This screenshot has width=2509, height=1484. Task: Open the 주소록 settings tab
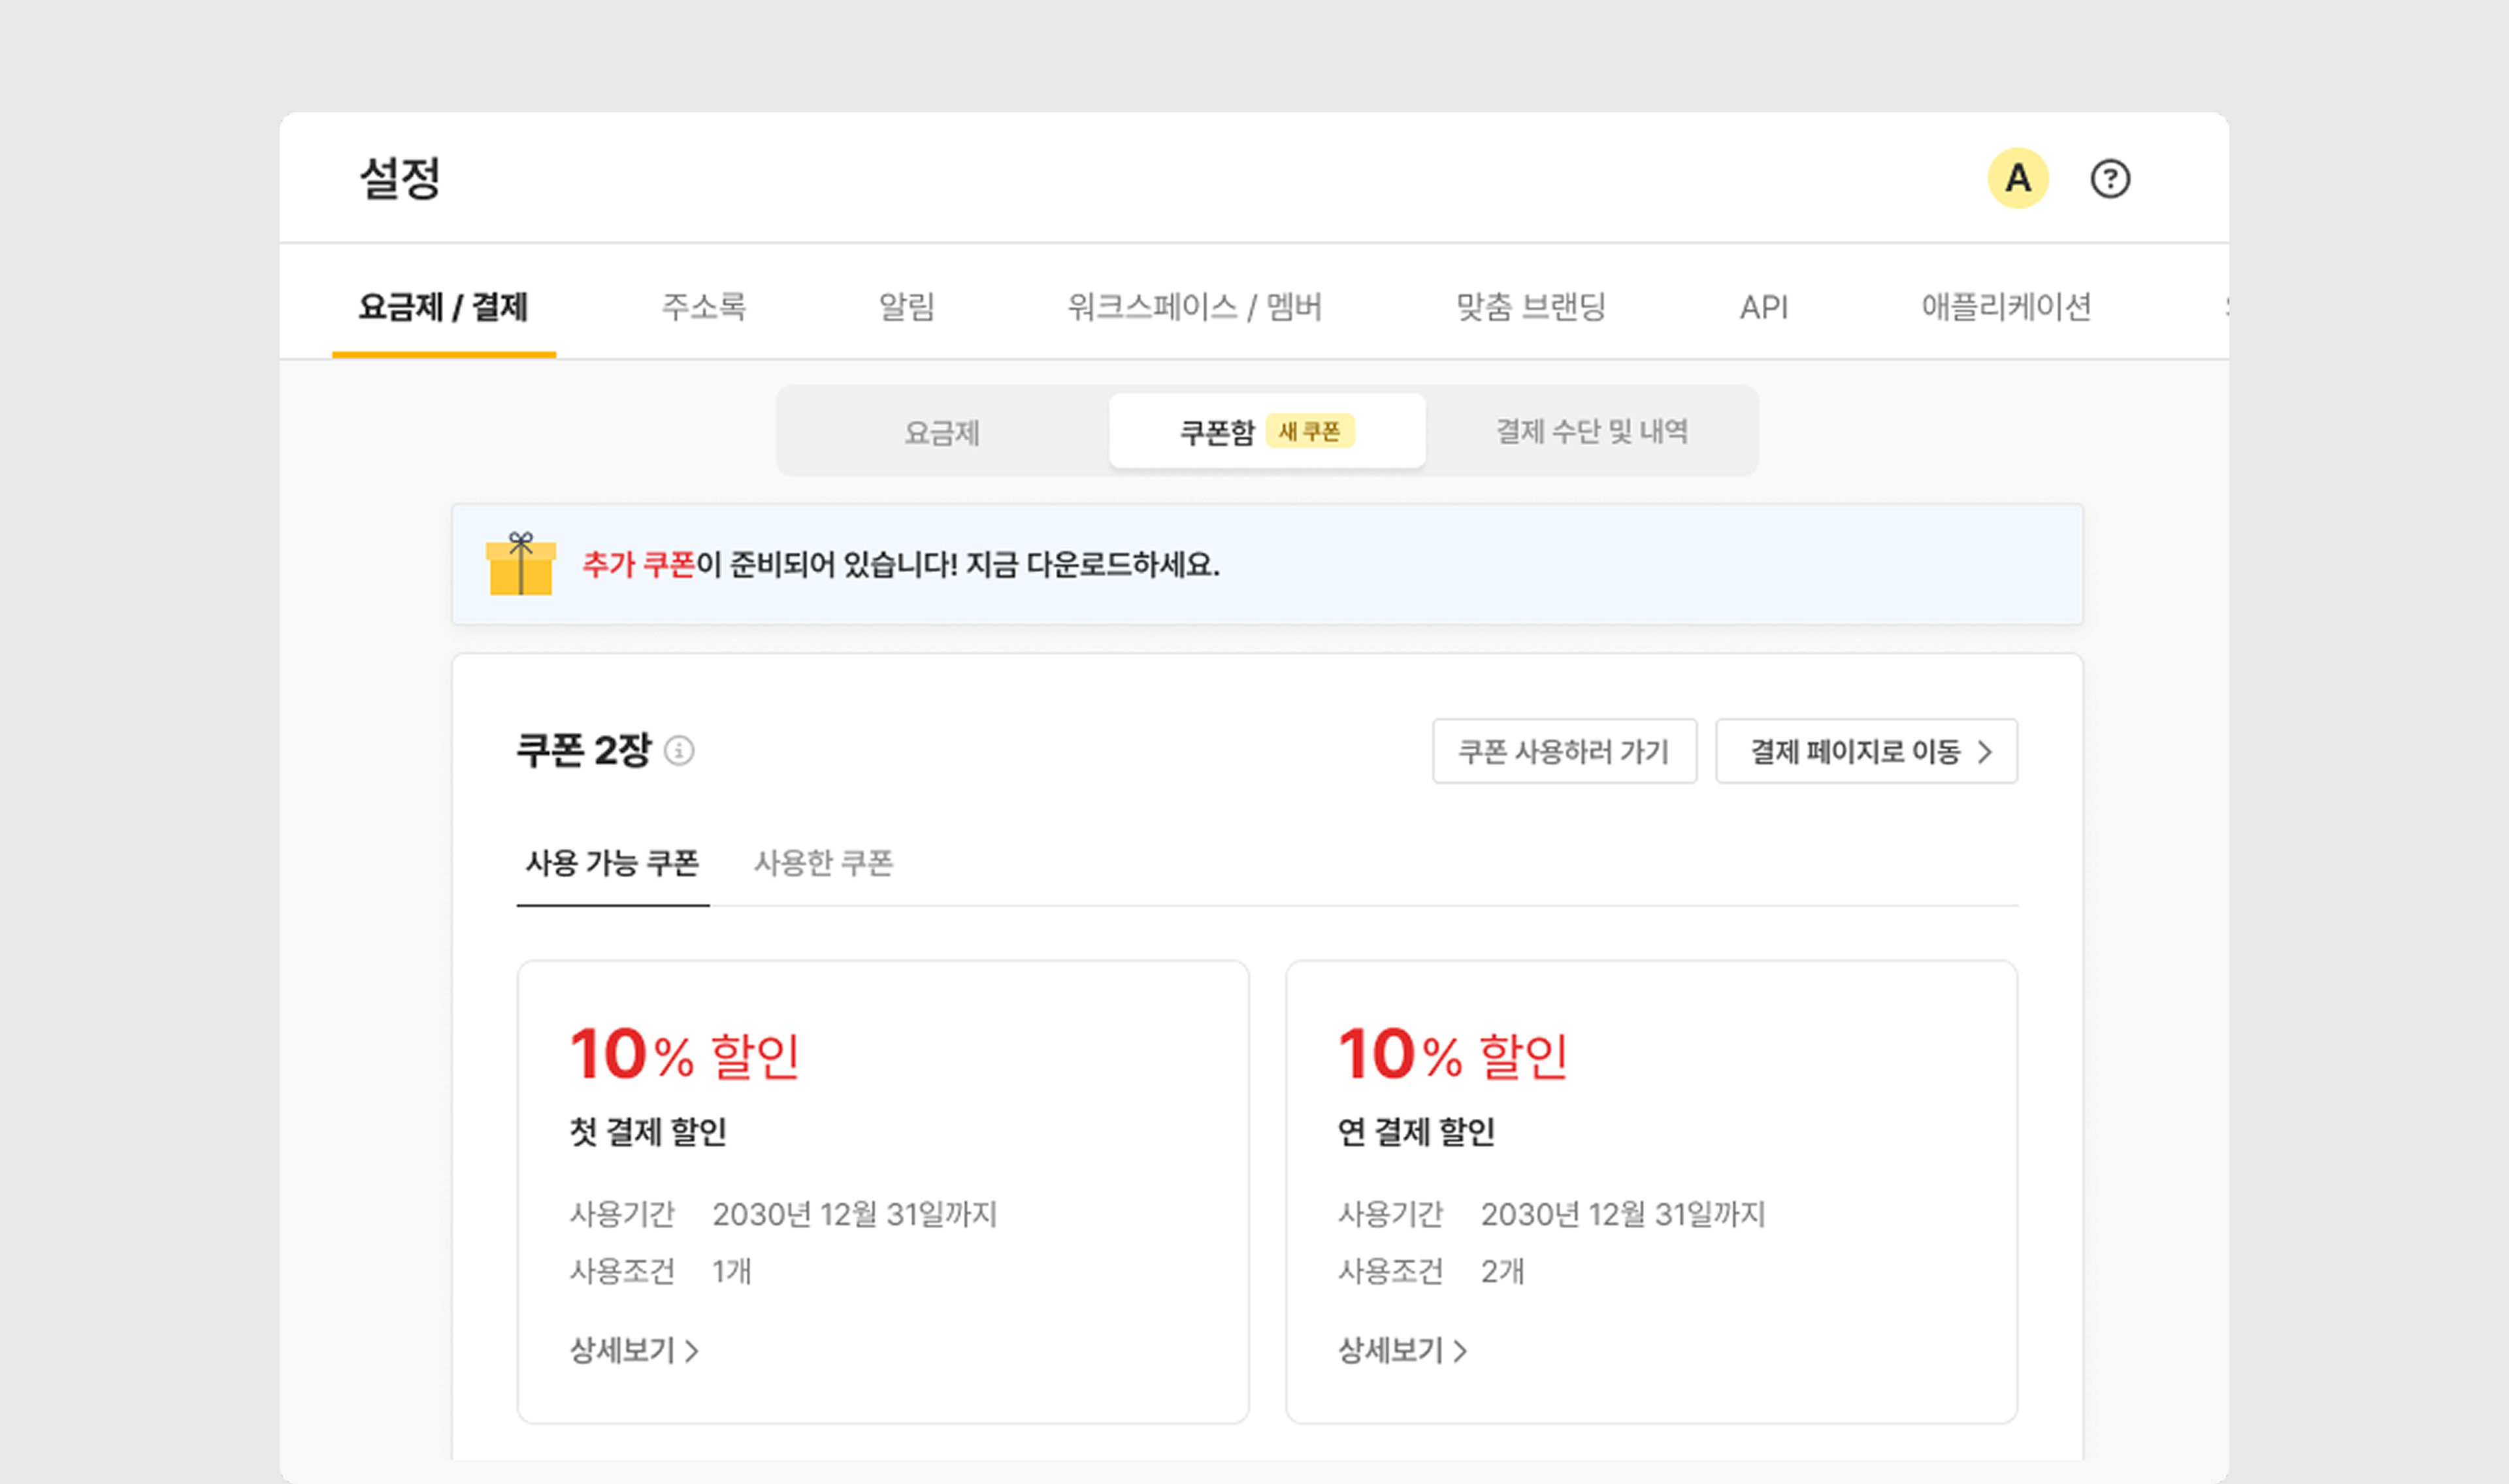pyautogui.click(x=703, y=306)
